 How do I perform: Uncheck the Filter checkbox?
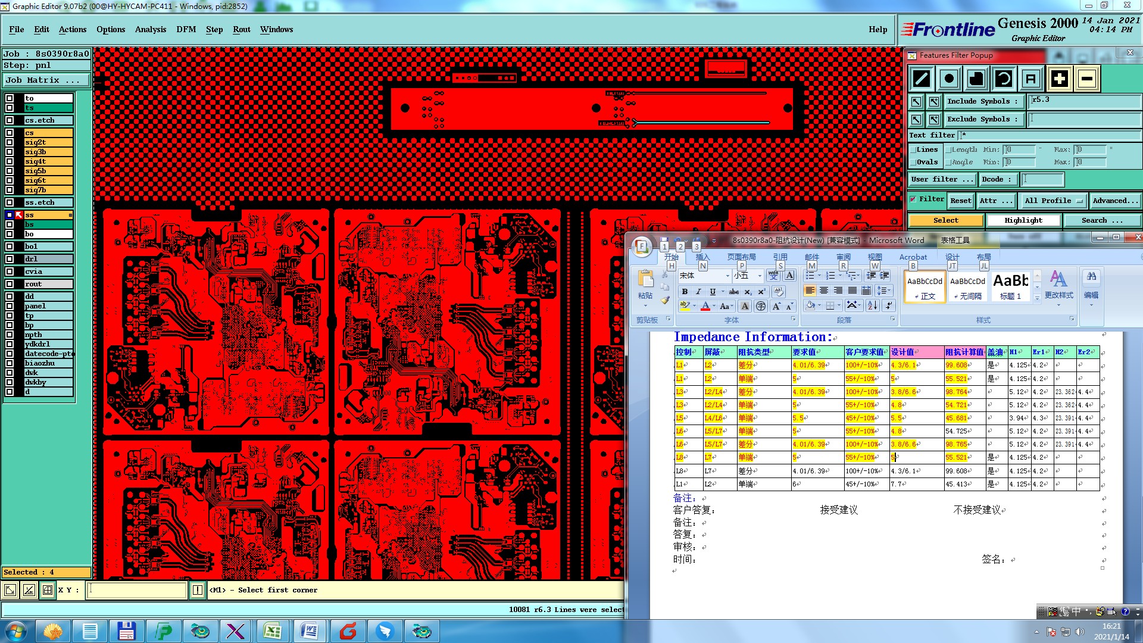click(913, 199)
